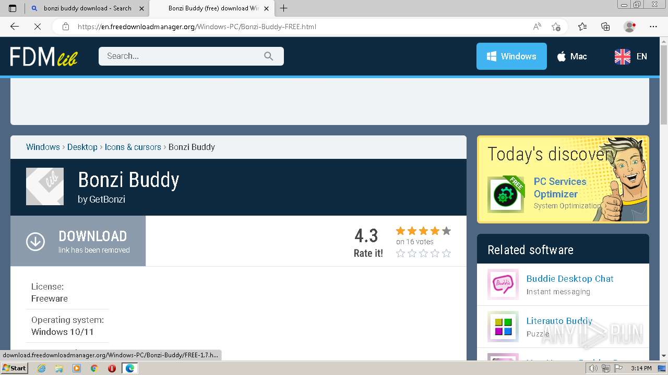This screenshot has width=668, height=375.
Task: Click the browser back arrow
Action: (x=15, y=27)
